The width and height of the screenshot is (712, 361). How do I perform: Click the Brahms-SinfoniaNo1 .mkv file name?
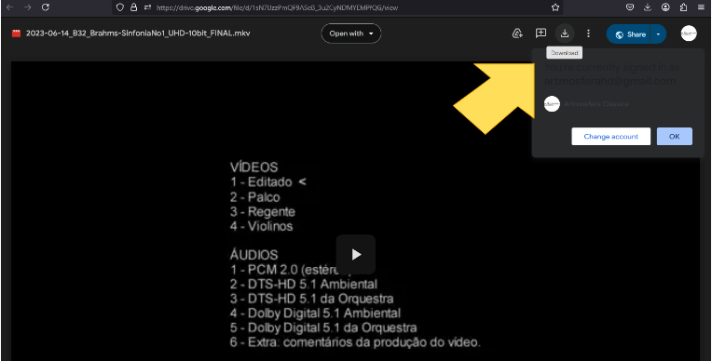[x=138, y=33]
